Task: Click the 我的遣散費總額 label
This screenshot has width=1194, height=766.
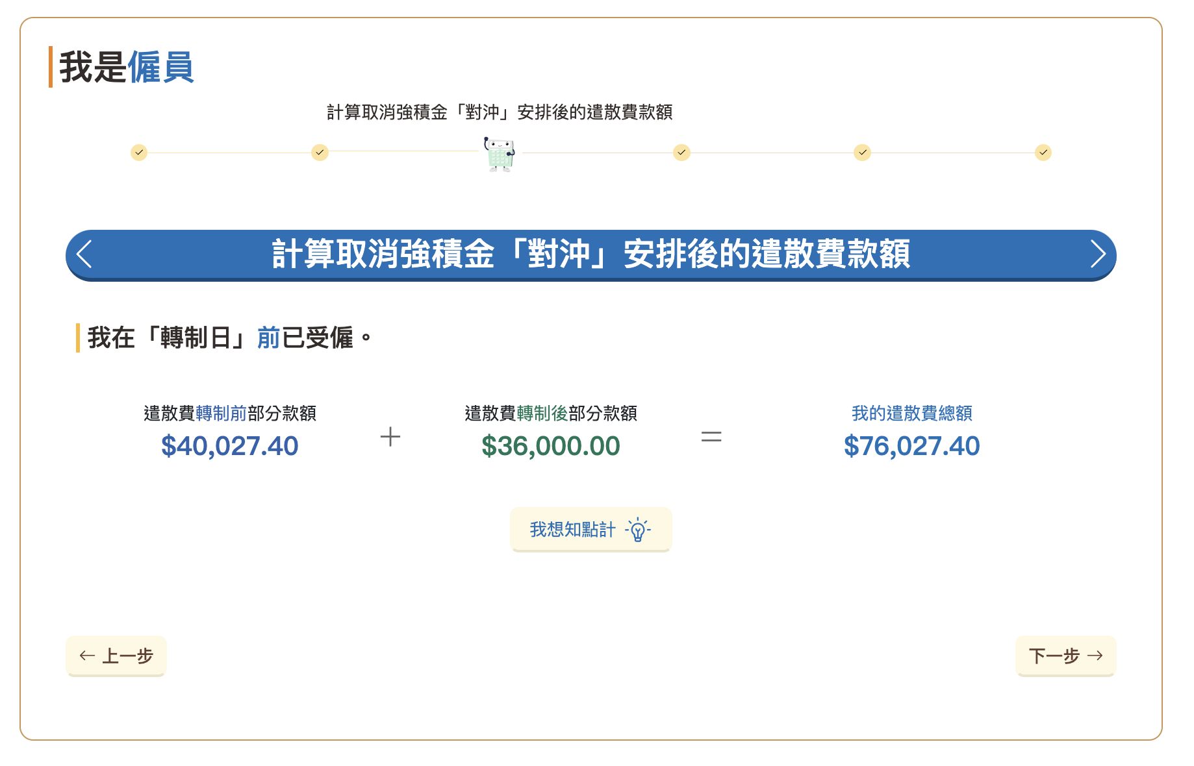Action: (911, 413)
